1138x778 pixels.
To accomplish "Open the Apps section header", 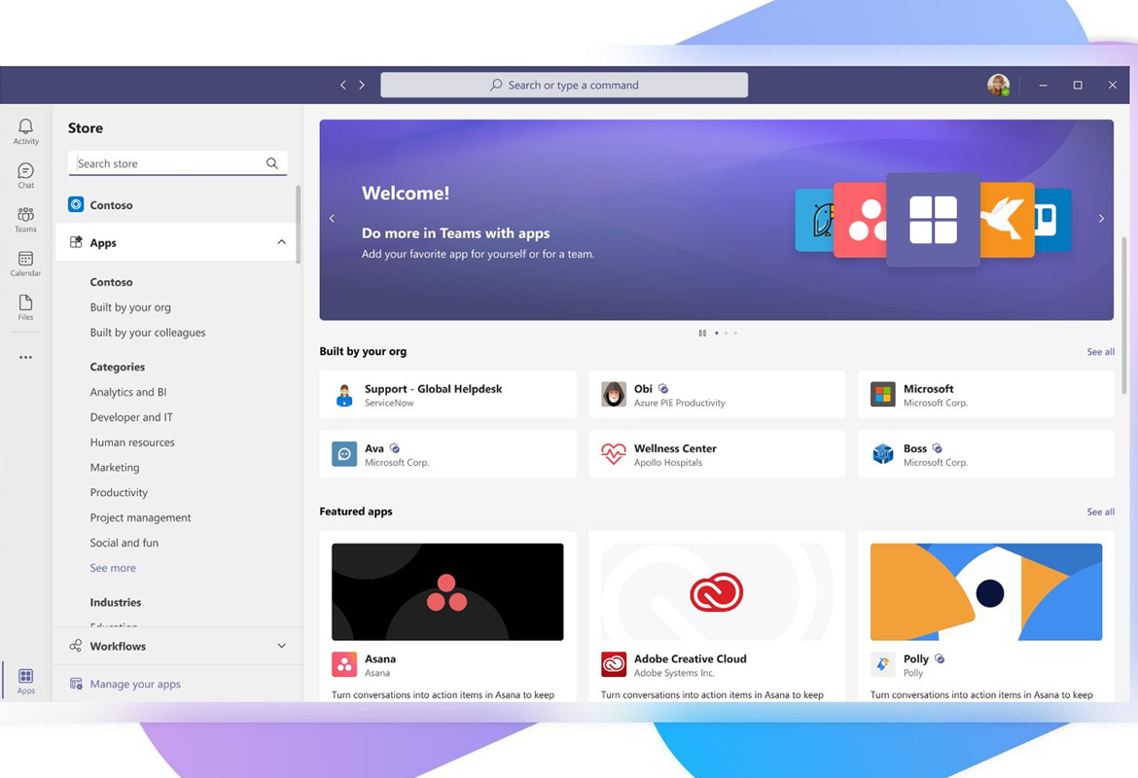I will point(178,242).
